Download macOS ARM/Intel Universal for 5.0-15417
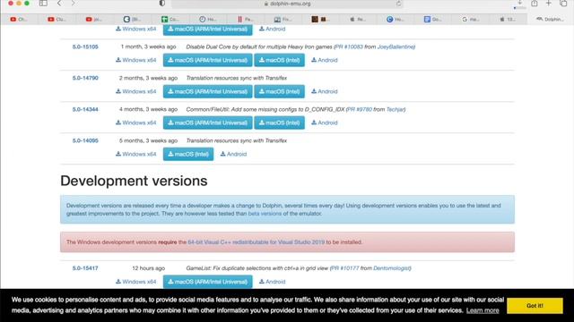 [207, 282]
